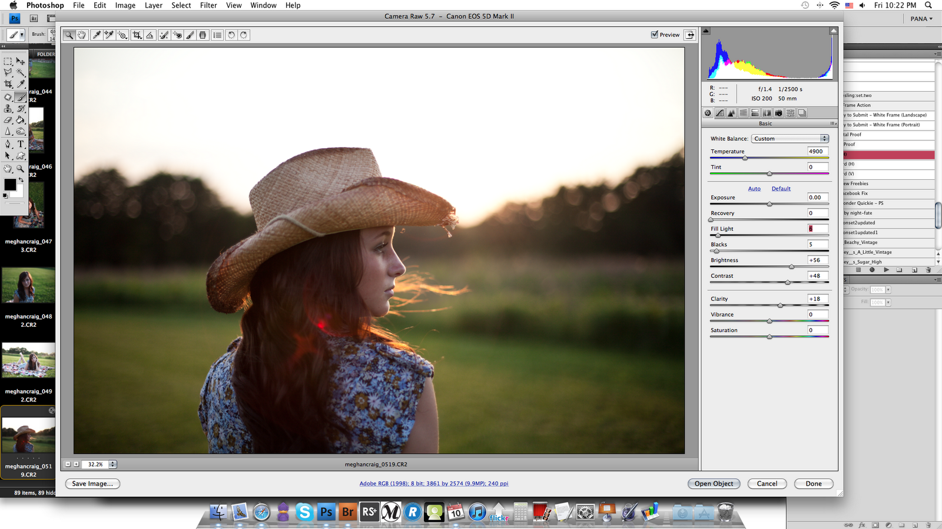Toggle highlight clipping warning on histogram
The width and height of the screenshot is (942, 529).
(833, 31)
